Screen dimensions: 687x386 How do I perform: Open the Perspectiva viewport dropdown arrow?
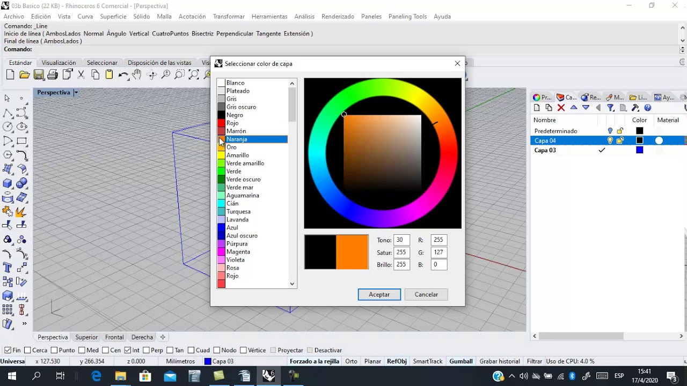pyautogui.click(x=76, y=92)
